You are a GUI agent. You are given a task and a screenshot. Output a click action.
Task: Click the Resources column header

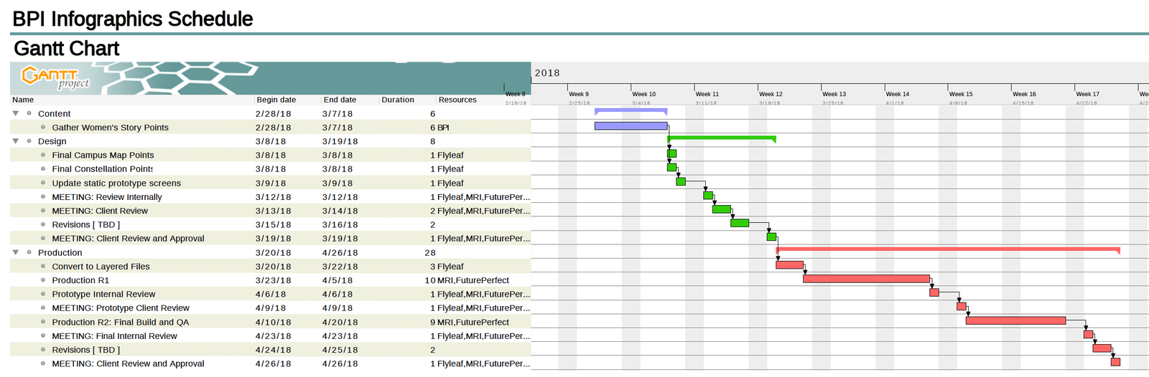coord(457,100)
